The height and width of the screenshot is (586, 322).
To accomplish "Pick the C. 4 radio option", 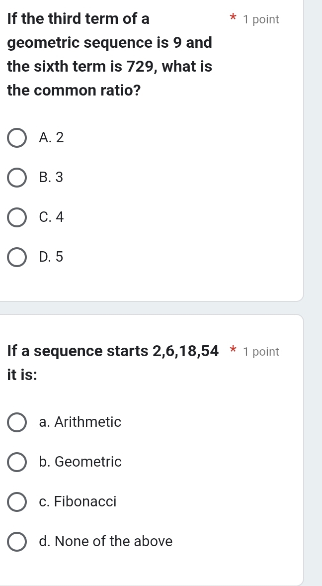I will click(x=17, y=218).
